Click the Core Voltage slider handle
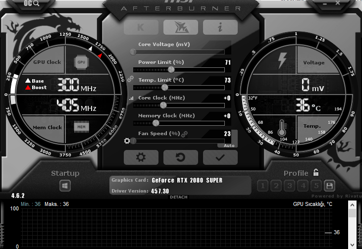This screenshot has height=249, width=362. point(133,52)
